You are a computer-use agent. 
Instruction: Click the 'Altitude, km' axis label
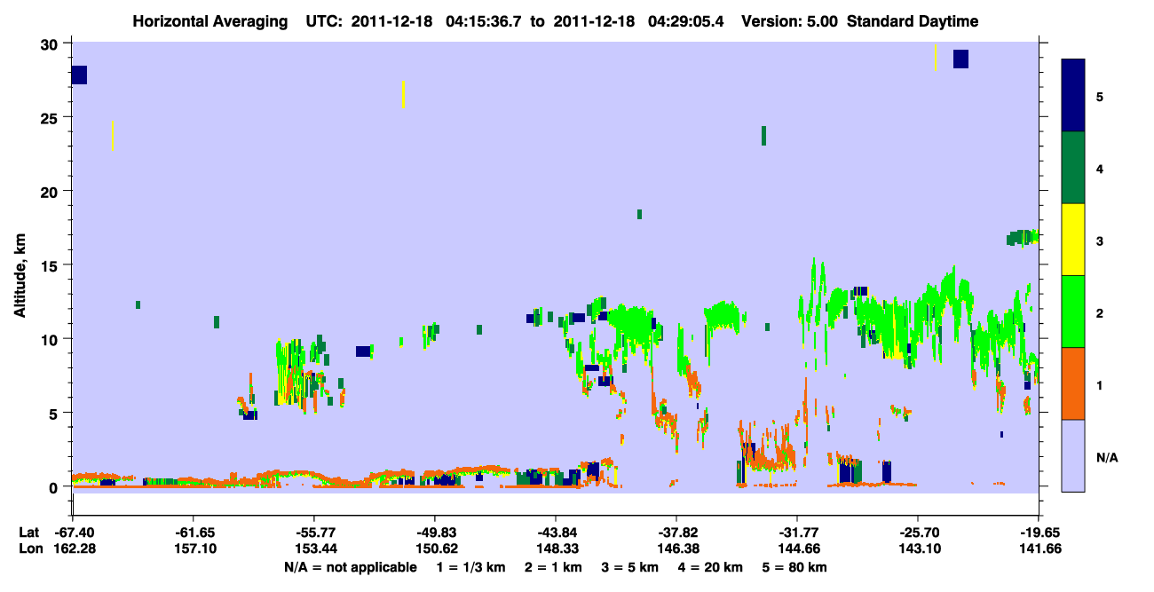(x=20, y=274)
